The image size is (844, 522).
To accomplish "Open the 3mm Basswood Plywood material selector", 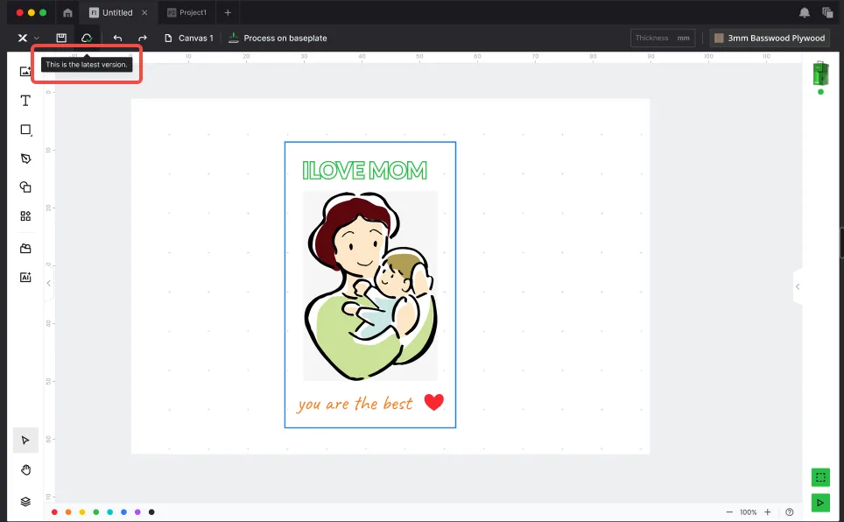I will click(770, 38).
